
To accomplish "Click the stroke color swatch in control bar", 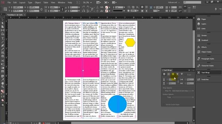I will [107, 11].
